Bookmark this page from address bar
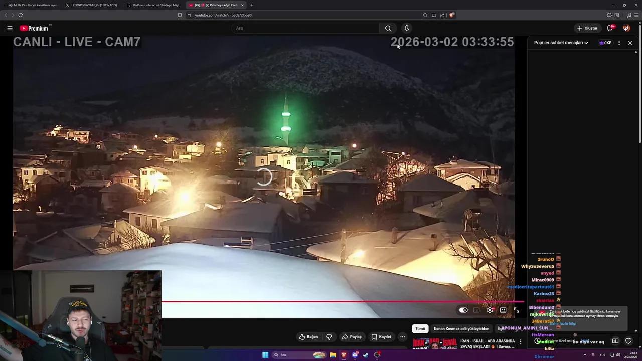 [180, 15]
